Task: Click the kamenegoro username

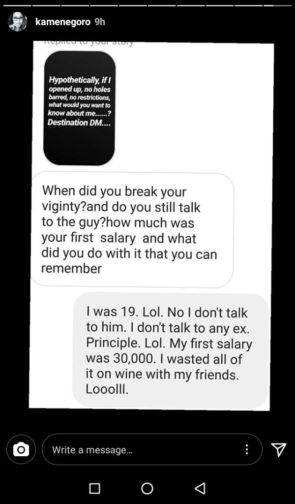Action: (x=63, y=22)
